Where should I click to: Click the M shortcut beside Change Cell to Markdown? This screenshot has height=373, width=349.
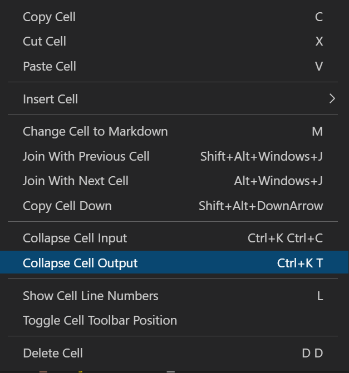point(317,132)
